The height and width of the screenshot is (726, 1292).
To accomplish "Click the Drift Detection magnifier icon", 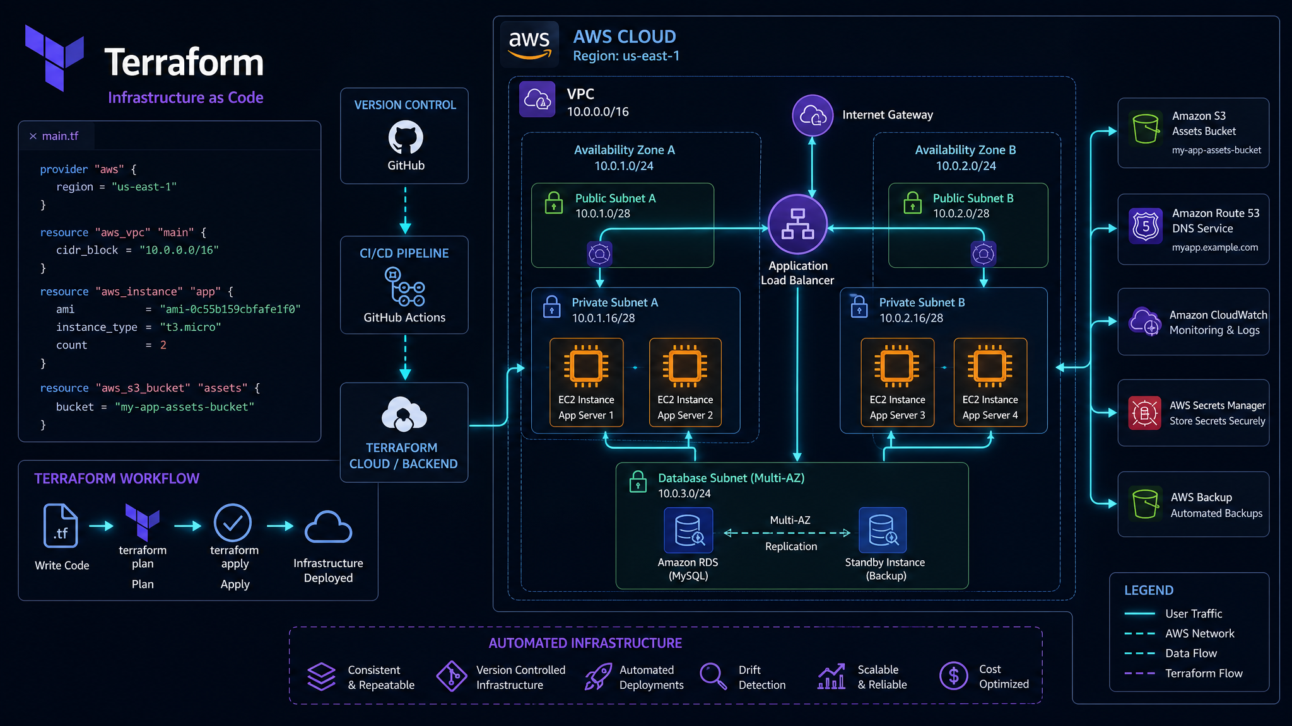I will point(713,676).
